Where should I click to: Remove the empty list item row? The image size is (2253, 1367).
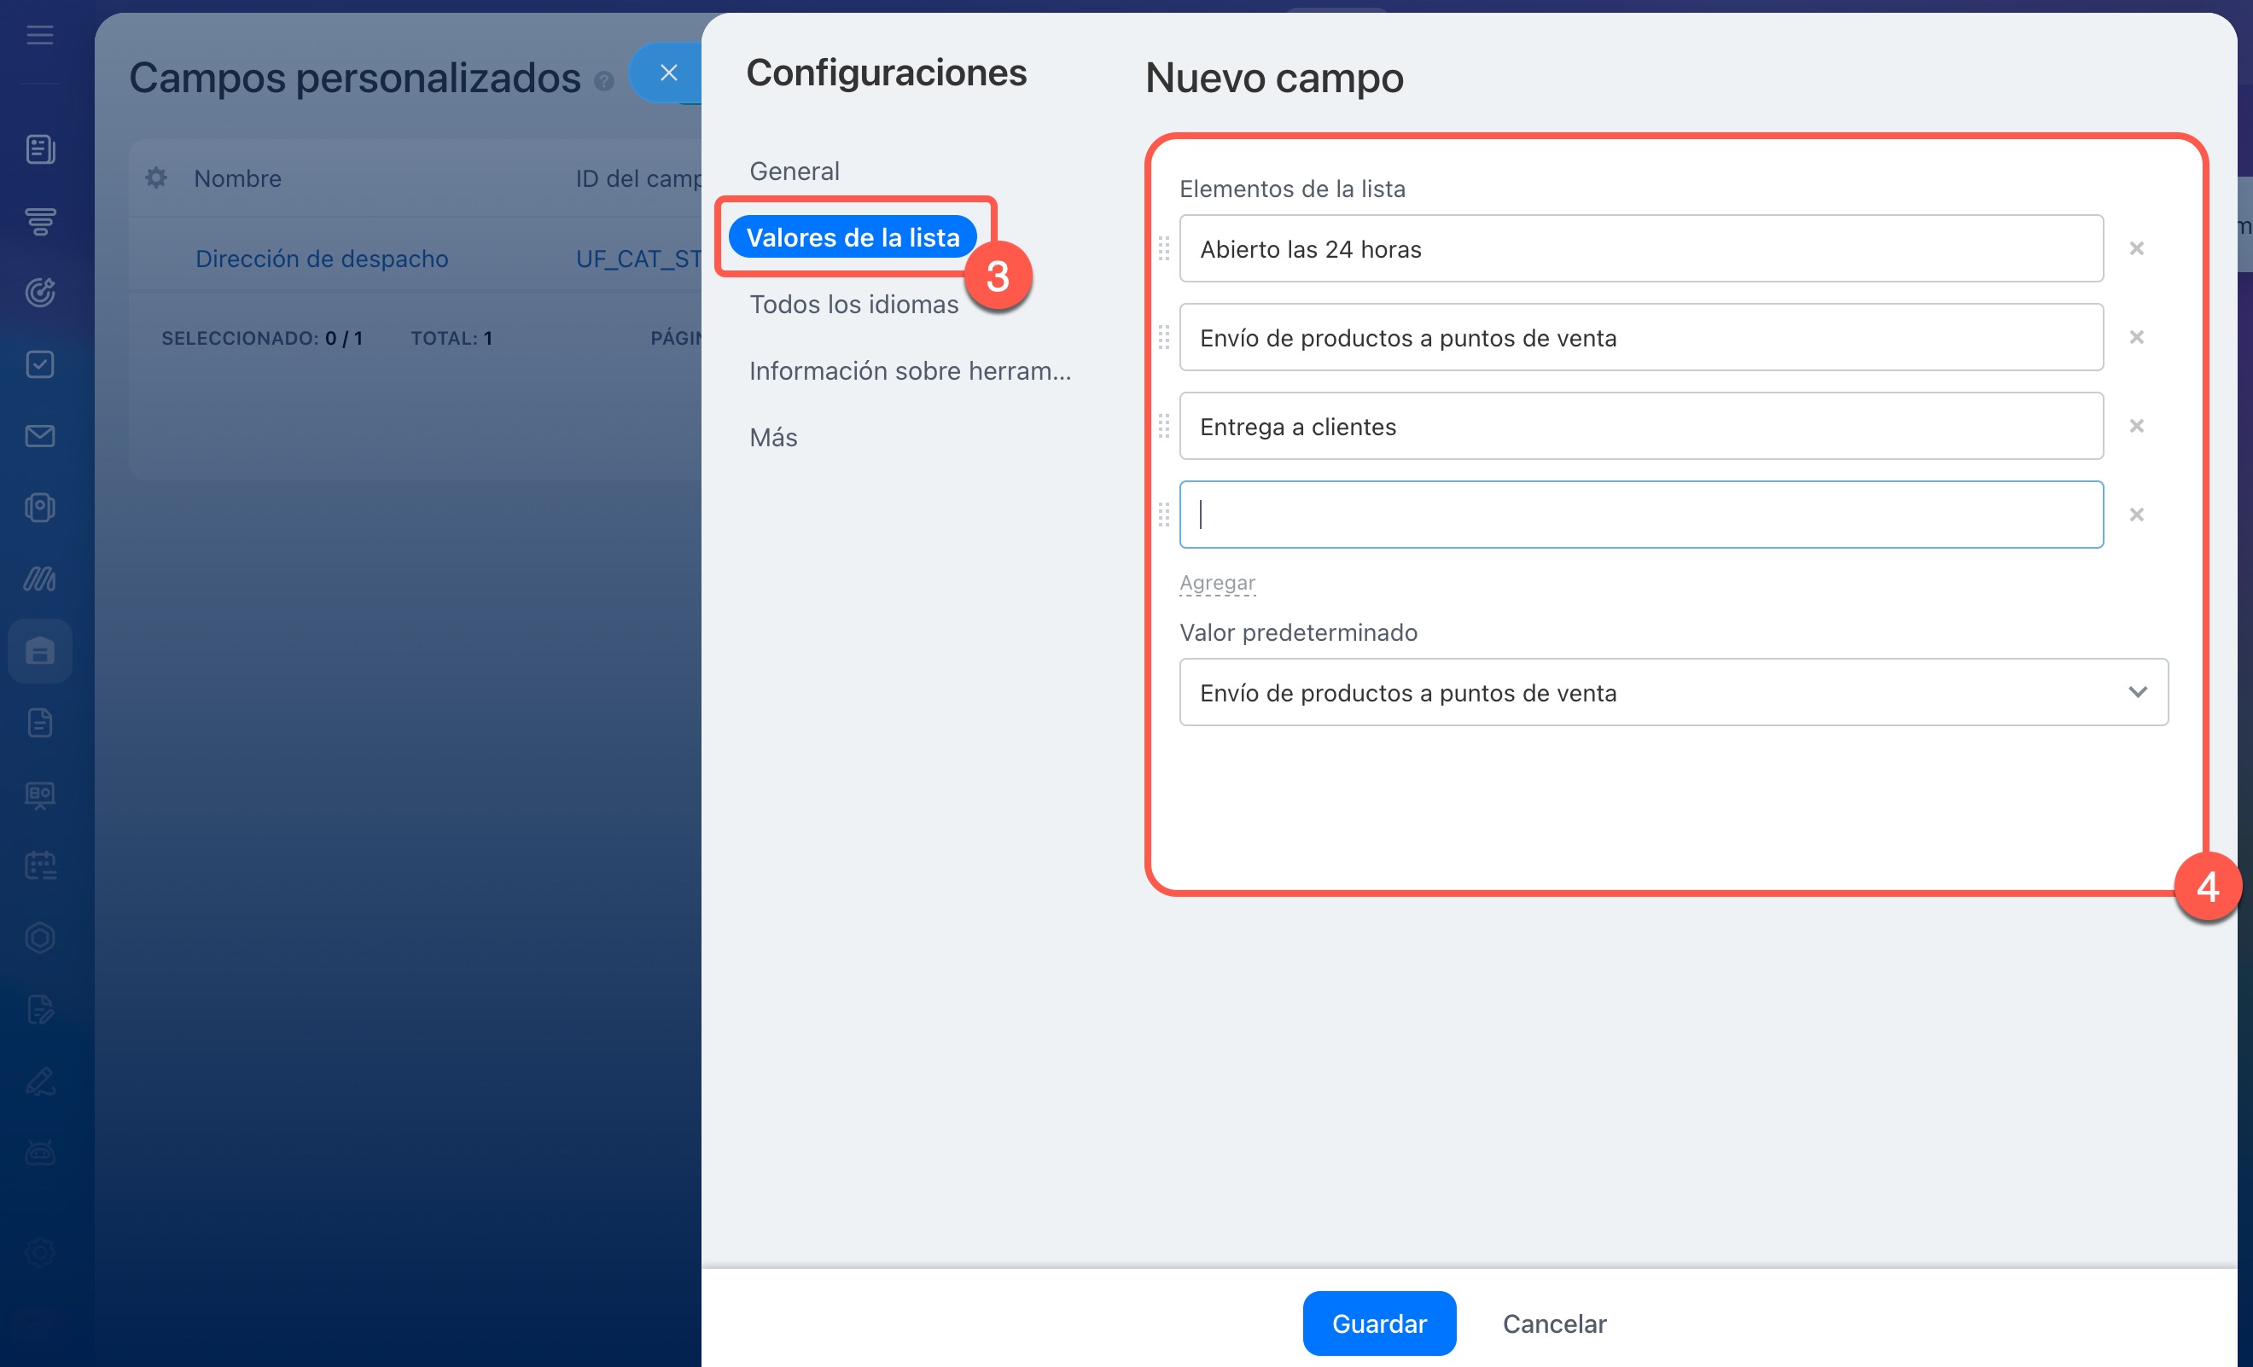point(2136,515)
